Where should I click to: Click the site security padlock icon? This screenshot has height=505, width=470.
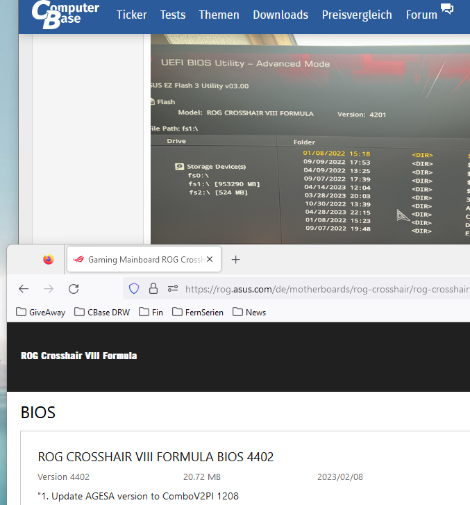(x=153, y=288)
